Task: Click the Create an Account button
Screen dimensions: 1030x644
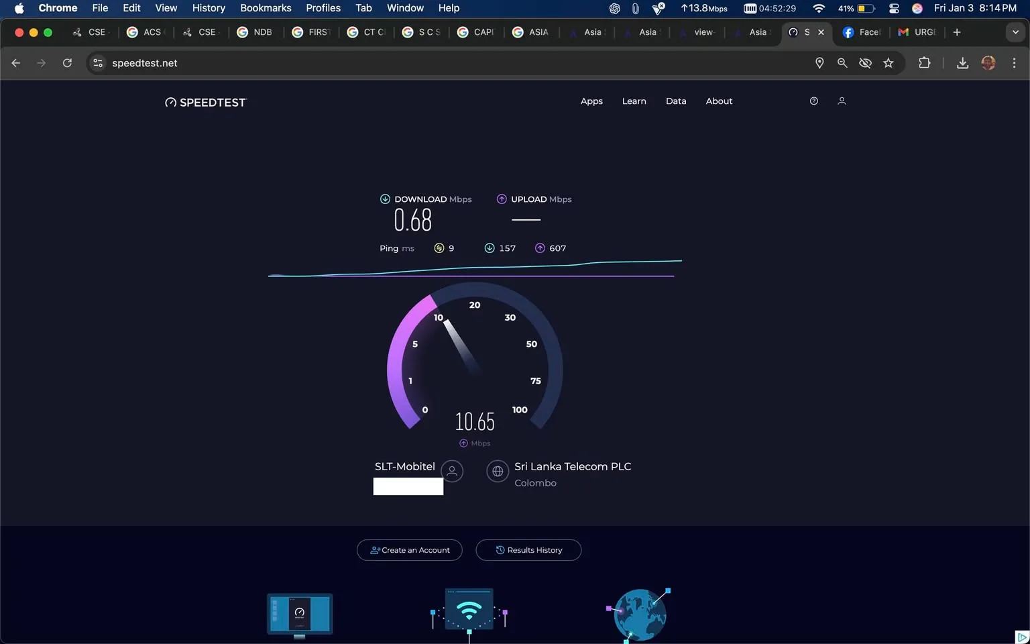Action: [x=409, y=549]
